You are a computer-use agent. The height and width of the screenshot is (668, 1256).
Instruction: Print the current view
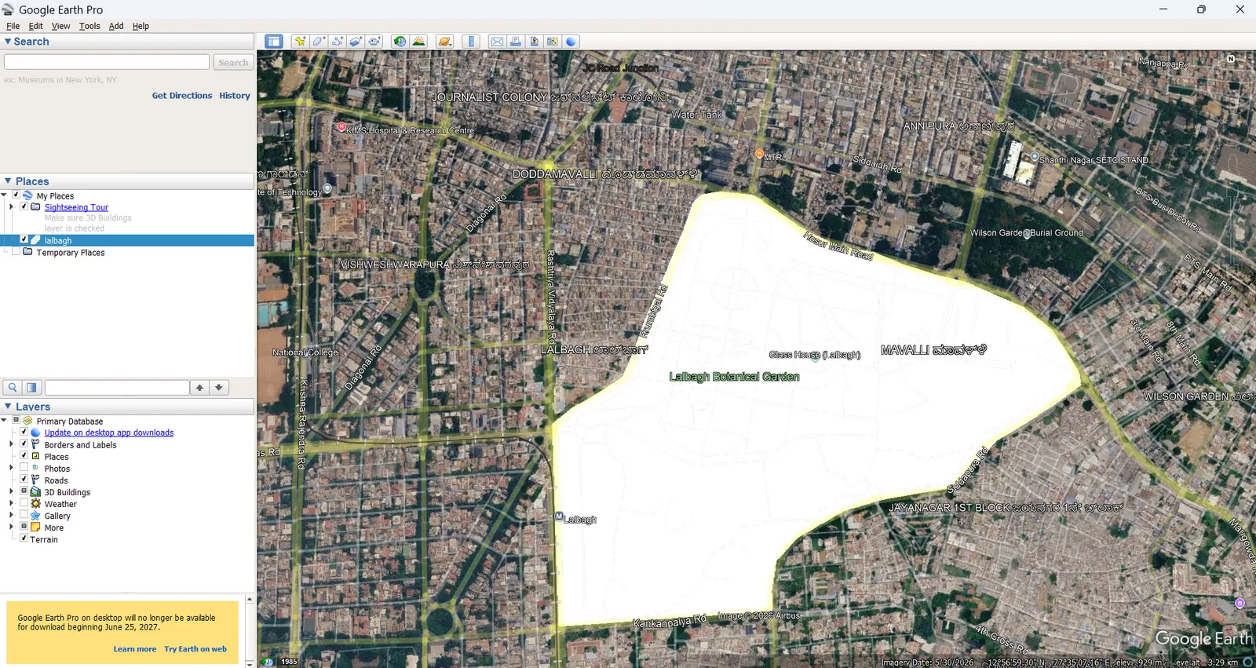(516, 42)
